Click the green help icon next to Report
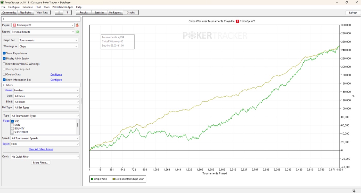The width and height of the screenshot is (361, 193). tap(78, 32)
